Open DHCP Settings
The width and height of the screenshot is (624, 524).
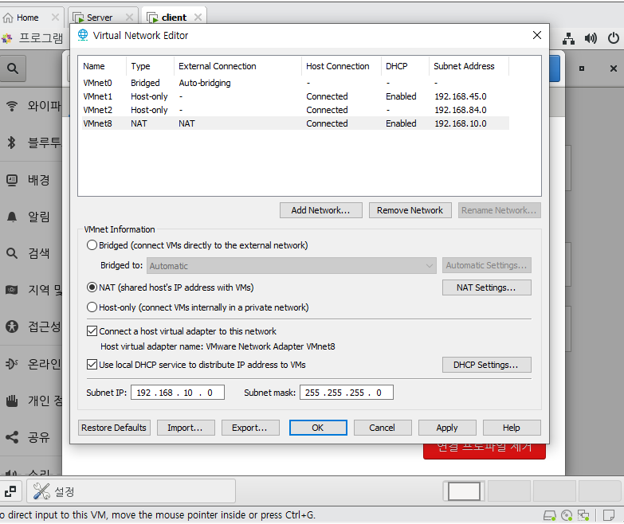point(486,365)
